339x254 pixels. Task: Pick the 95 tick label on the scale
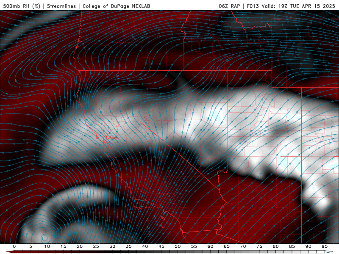pyautogui.click(x=325, y=246)
